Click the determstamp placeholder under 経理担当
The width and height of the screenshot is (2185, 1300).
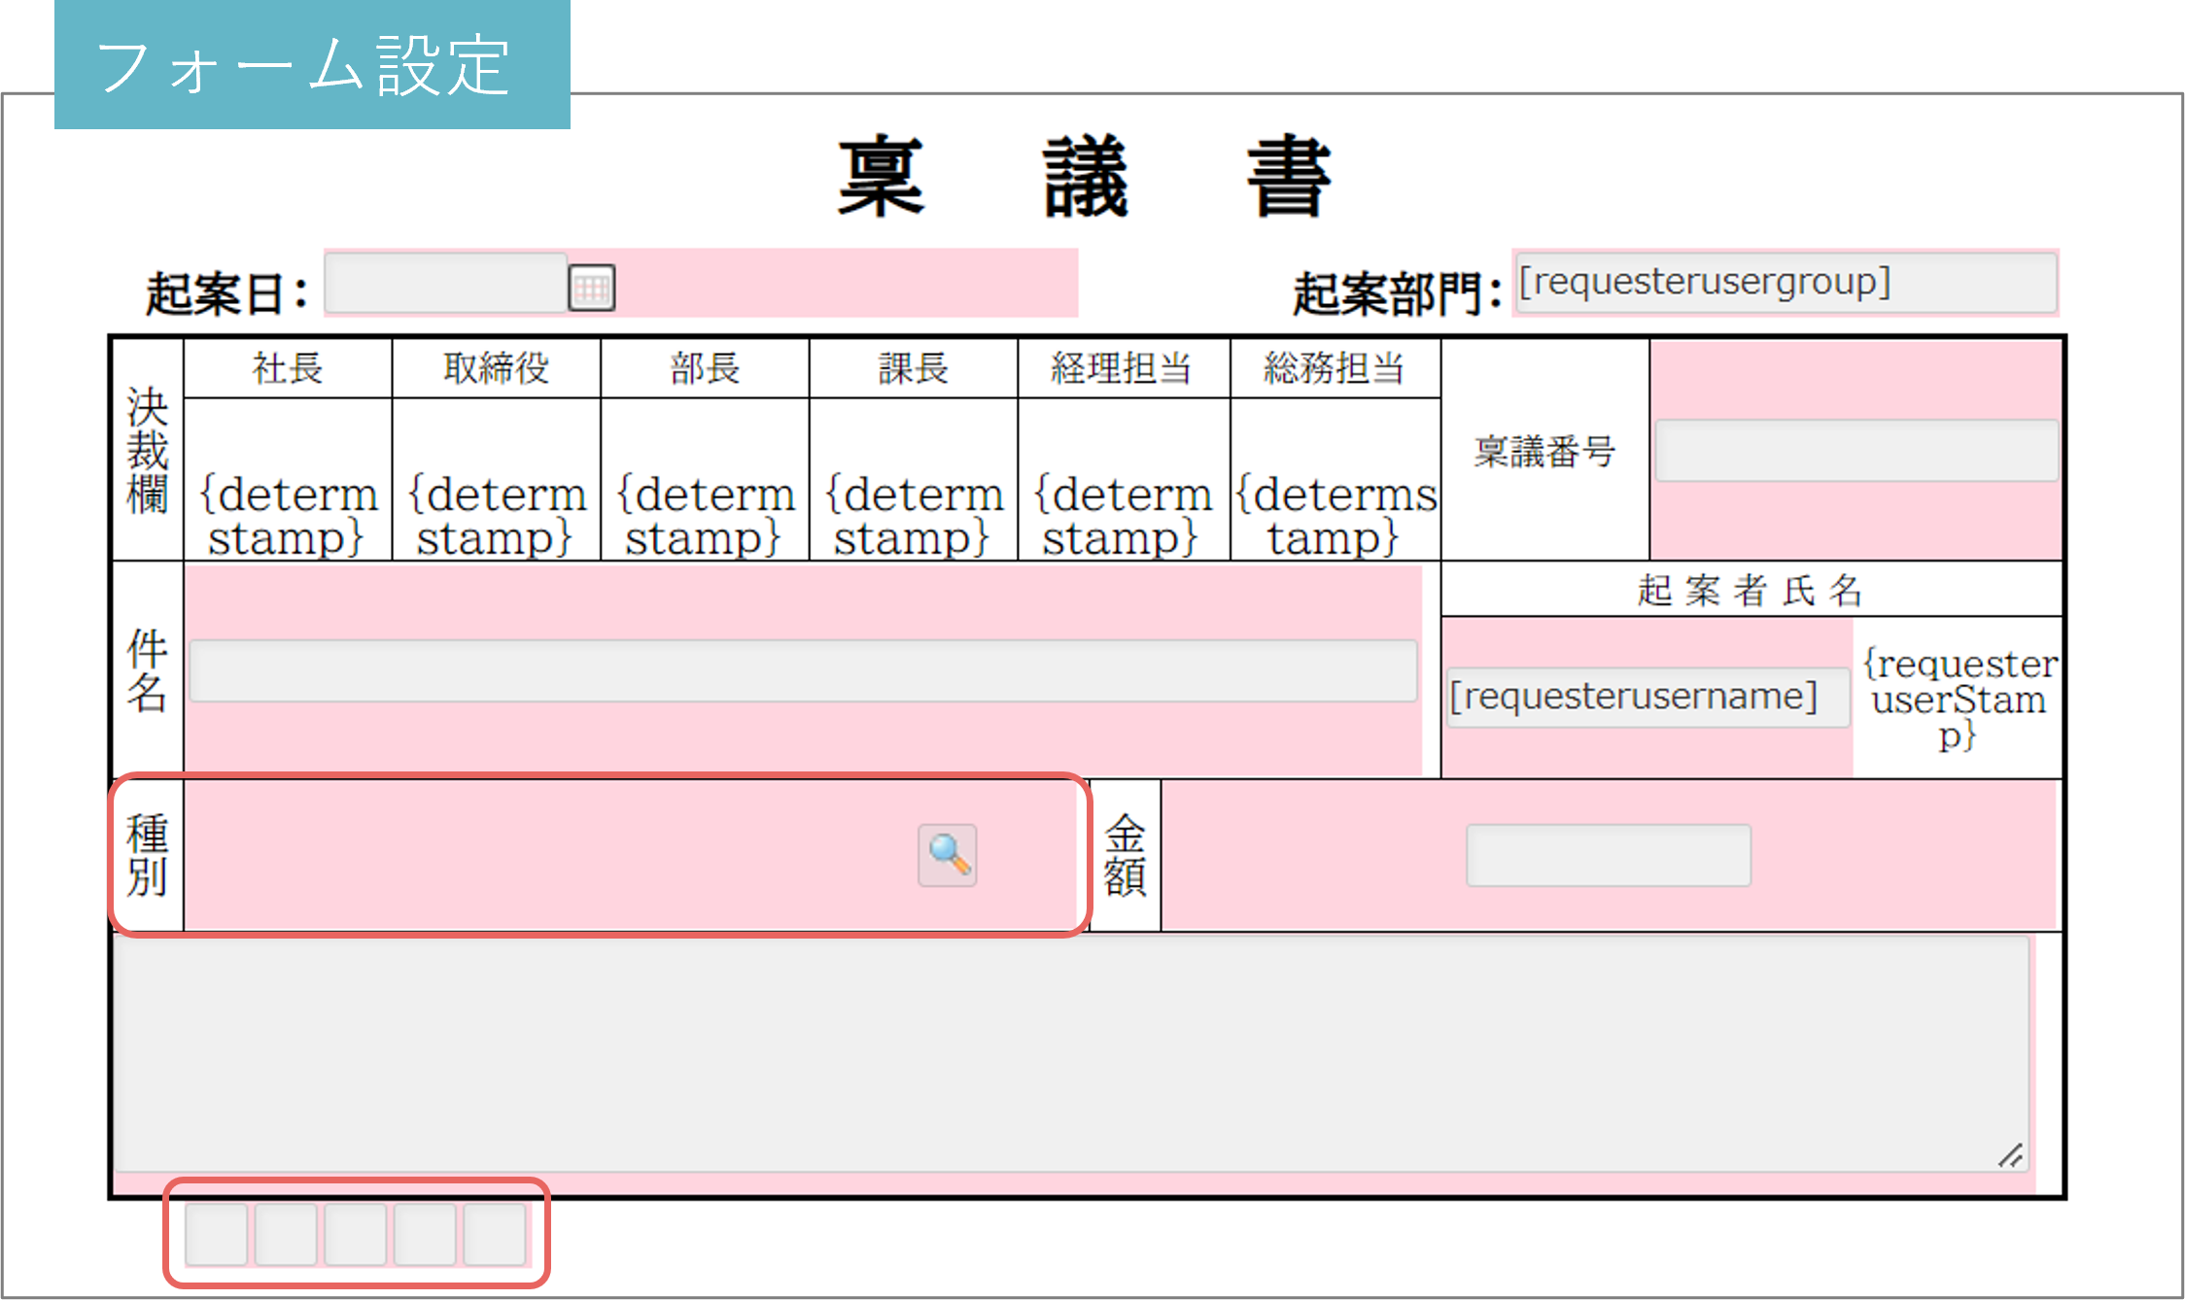click(x=1123, y=516)
